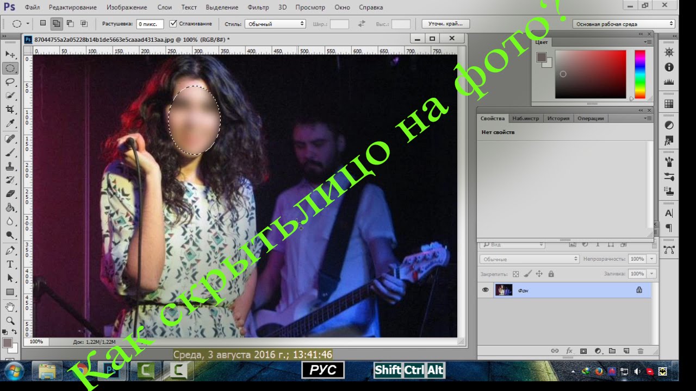Choose New selection mode
This screenshot has height=391, width=696.
tap(43, 23)
